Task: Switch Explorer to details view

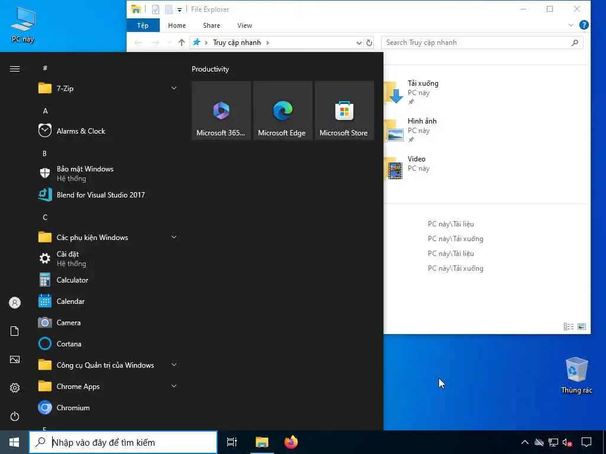Action: click(x=569, y=326)
